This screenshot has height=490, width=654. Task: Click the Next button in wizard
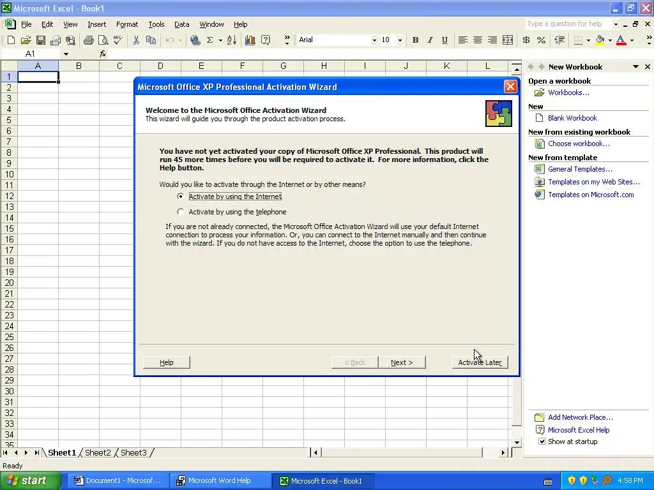click(x=402, y=362)
